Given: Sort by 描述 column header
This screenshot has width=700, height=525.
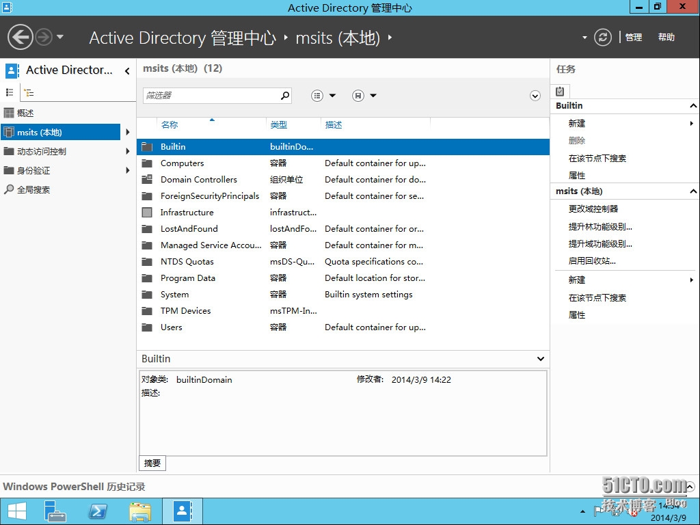Looking at the screenshot, I should [333, 125].
